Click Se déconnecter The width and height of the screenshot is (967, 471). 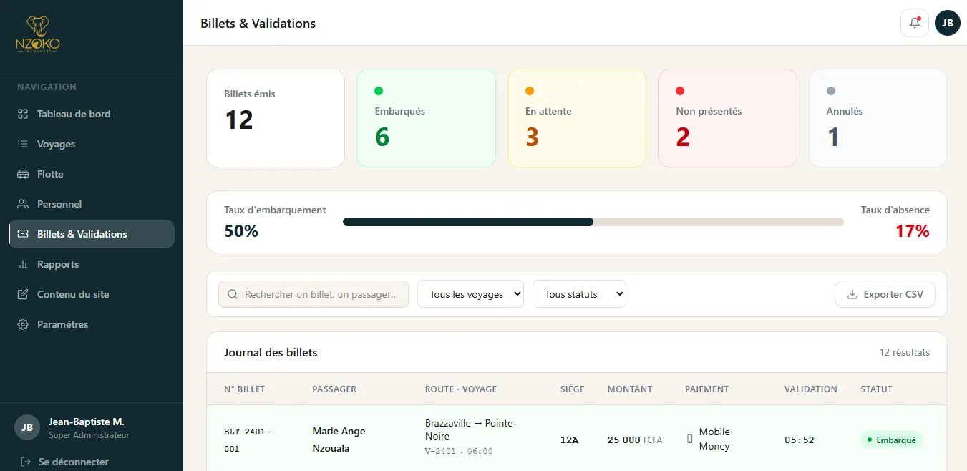tap(65, 462)
